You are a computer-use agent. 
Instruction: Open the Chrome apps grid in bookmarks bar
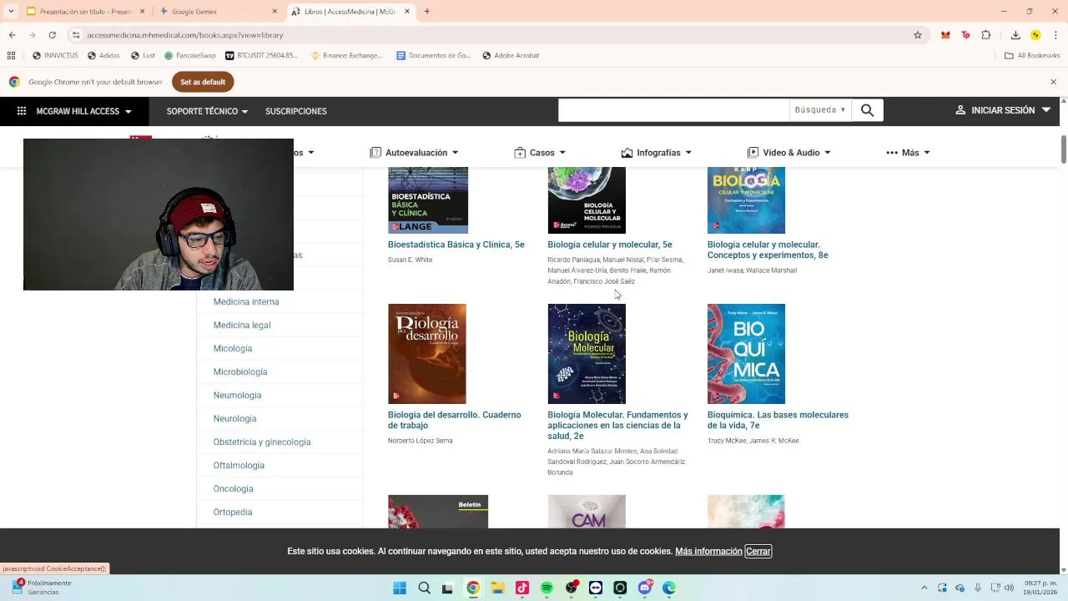click(x=11, y=56)
